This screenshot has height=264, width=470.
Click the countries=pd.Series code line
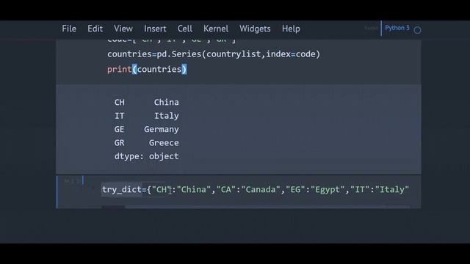coord(214,54)
